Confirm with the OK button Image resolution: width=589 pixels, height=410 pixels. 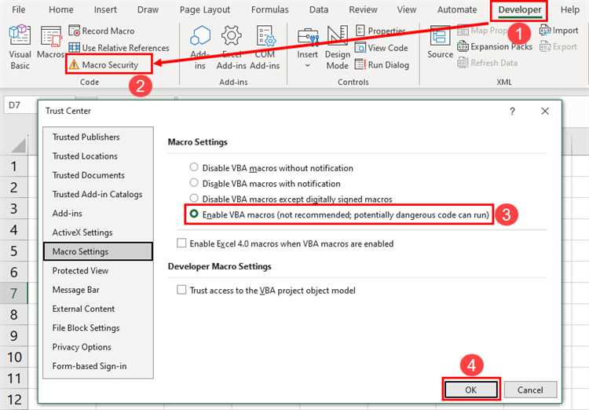point(470,390)
